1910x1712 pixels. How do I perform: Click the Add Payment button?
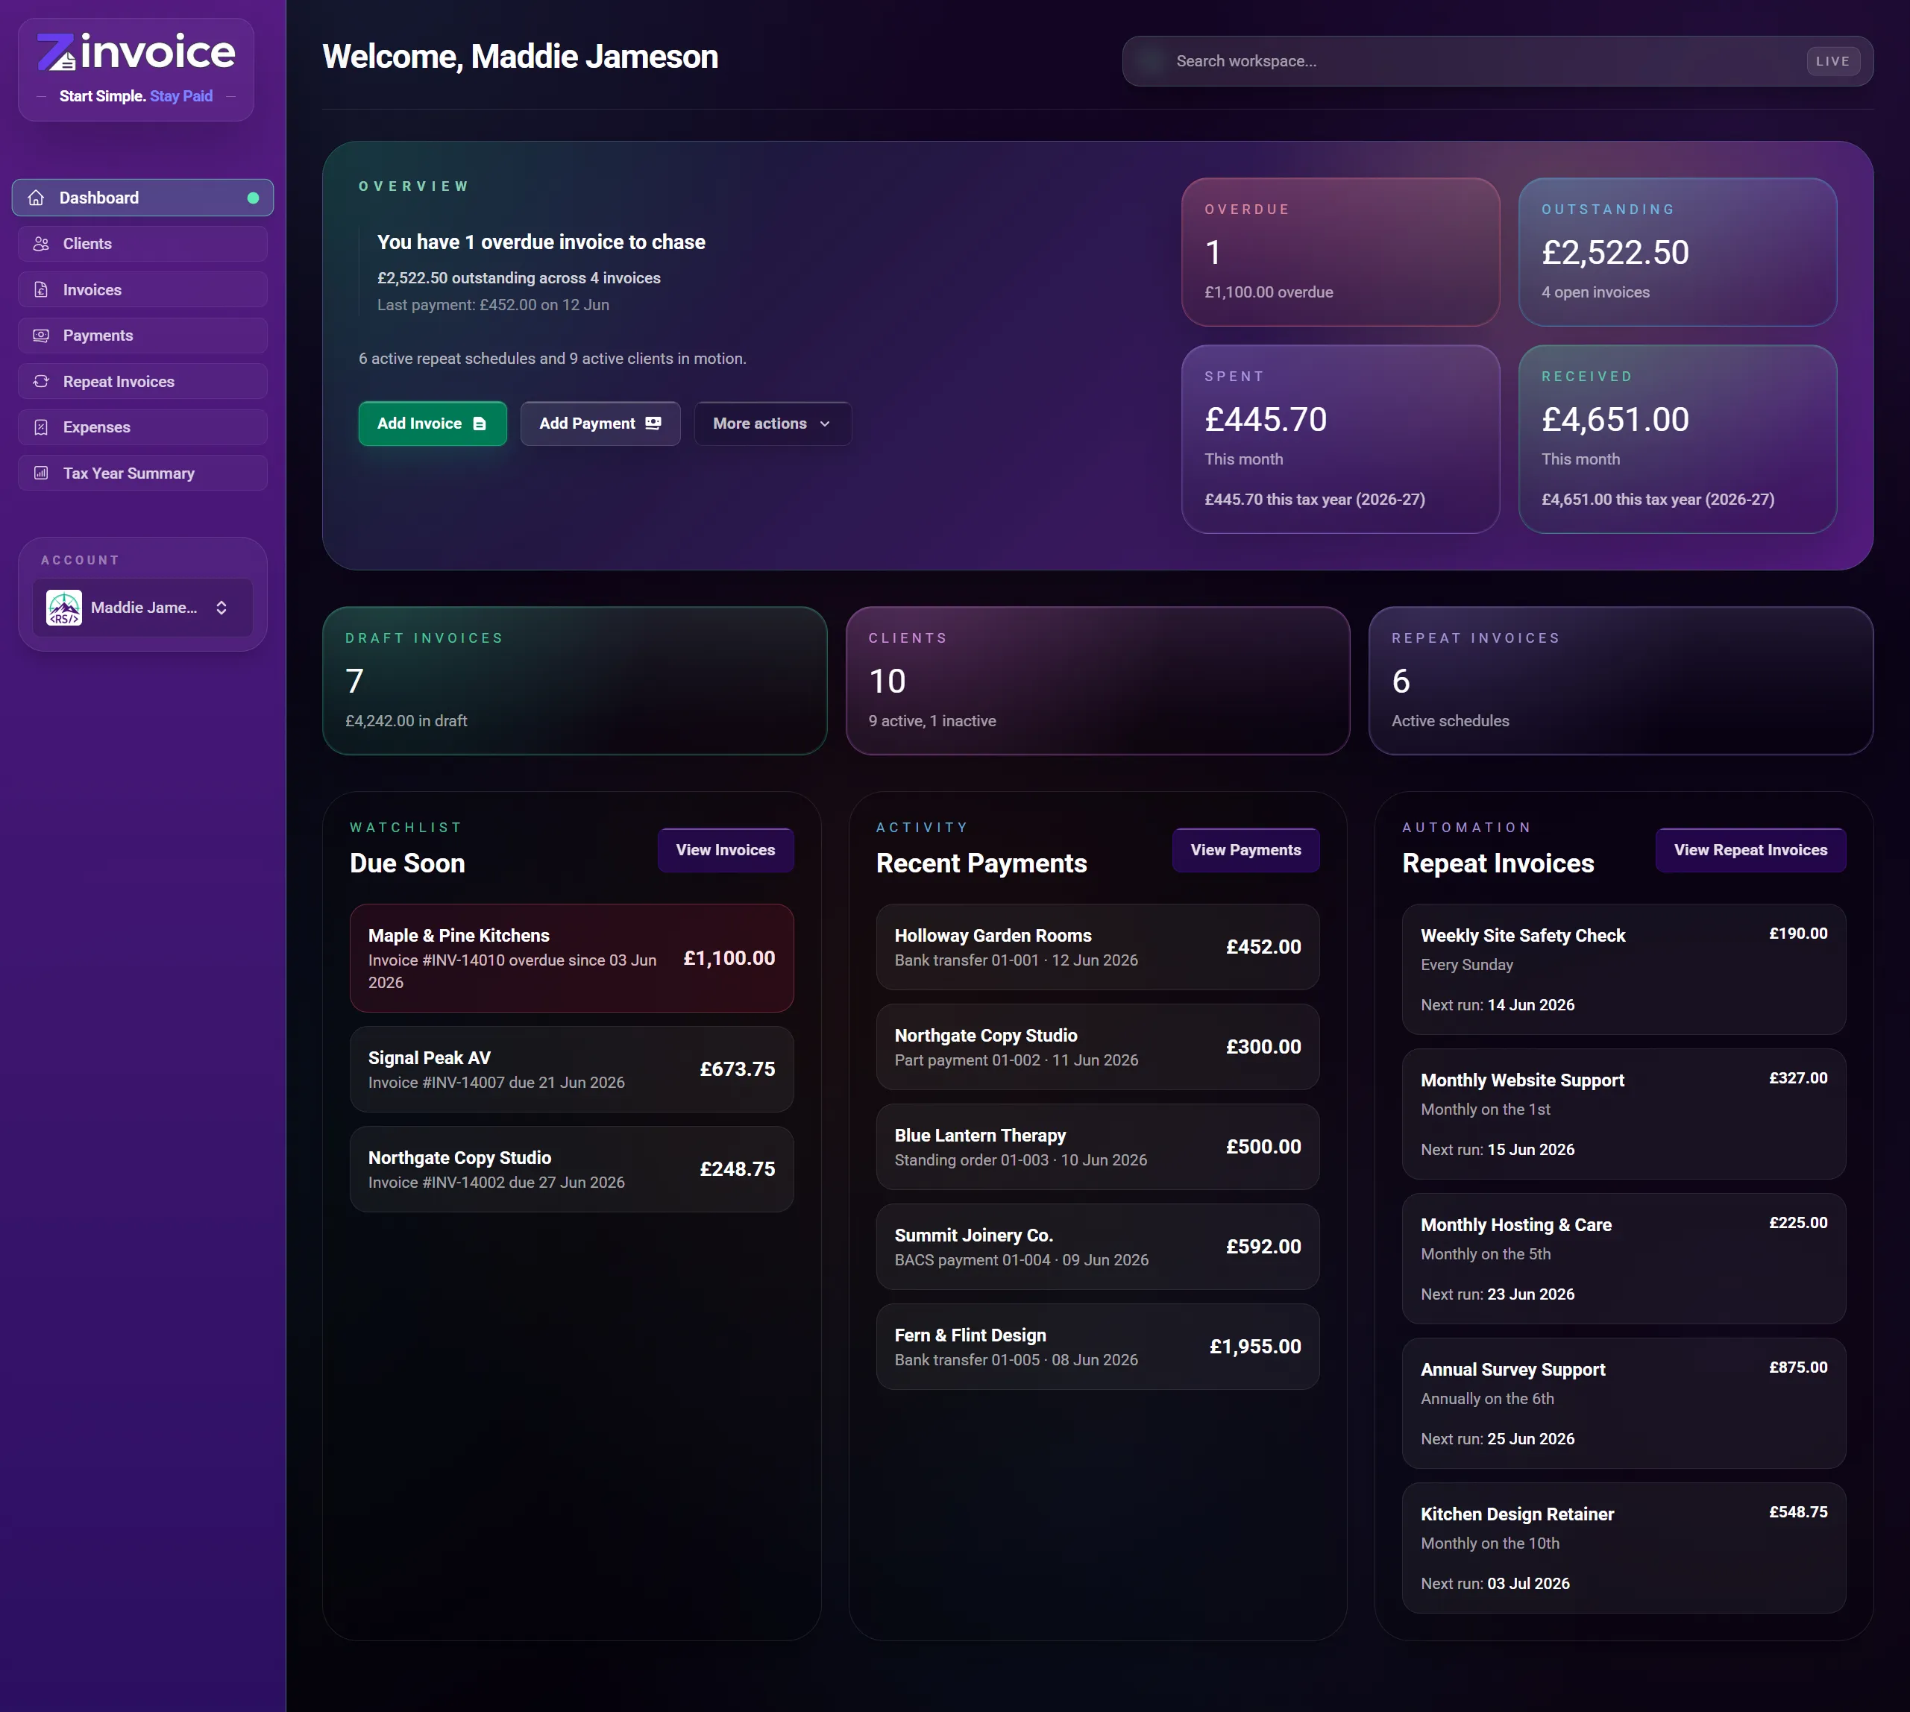point(600,424)
